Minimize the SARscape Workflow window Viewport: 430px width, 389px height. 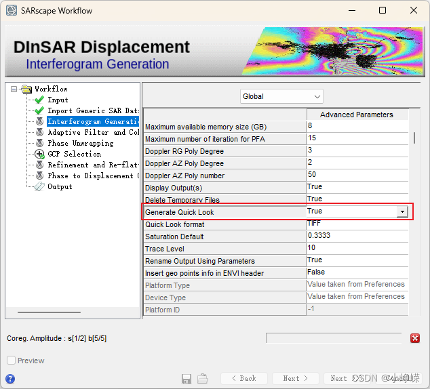(352, 10)
